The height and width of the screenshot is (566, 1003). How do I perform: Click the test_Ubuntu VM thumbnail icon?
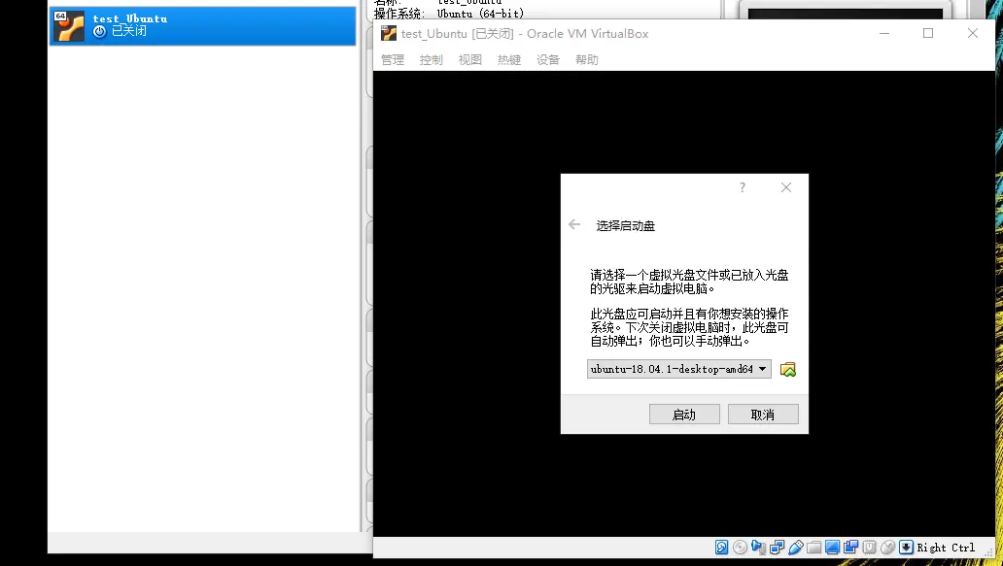tap(68, 25)
